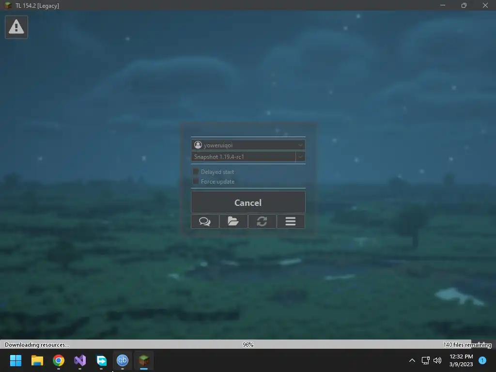Image resolution: width=496 pixels, height=372 pixels.
Task: Open the support chat bubbles button
Action: tap(205, 221)
